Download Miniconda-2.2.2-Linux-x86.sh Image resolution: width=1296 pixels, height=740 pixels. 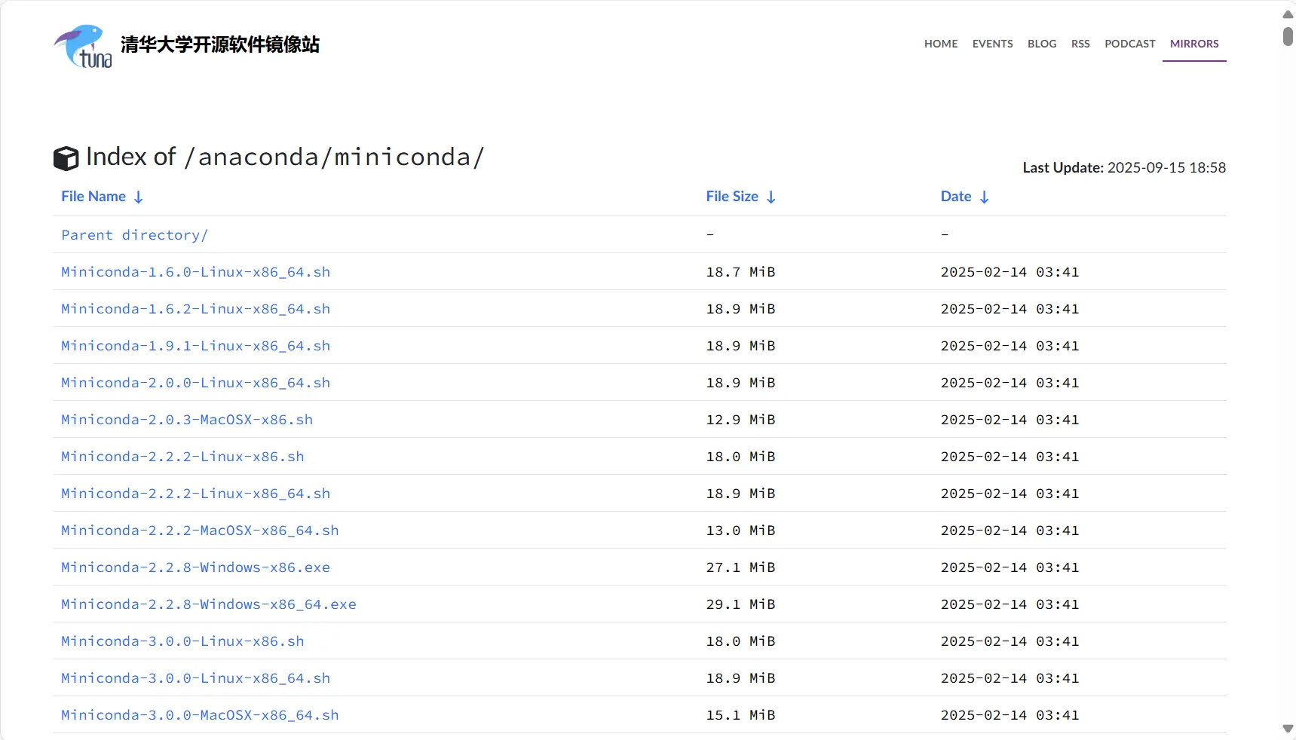183,457
